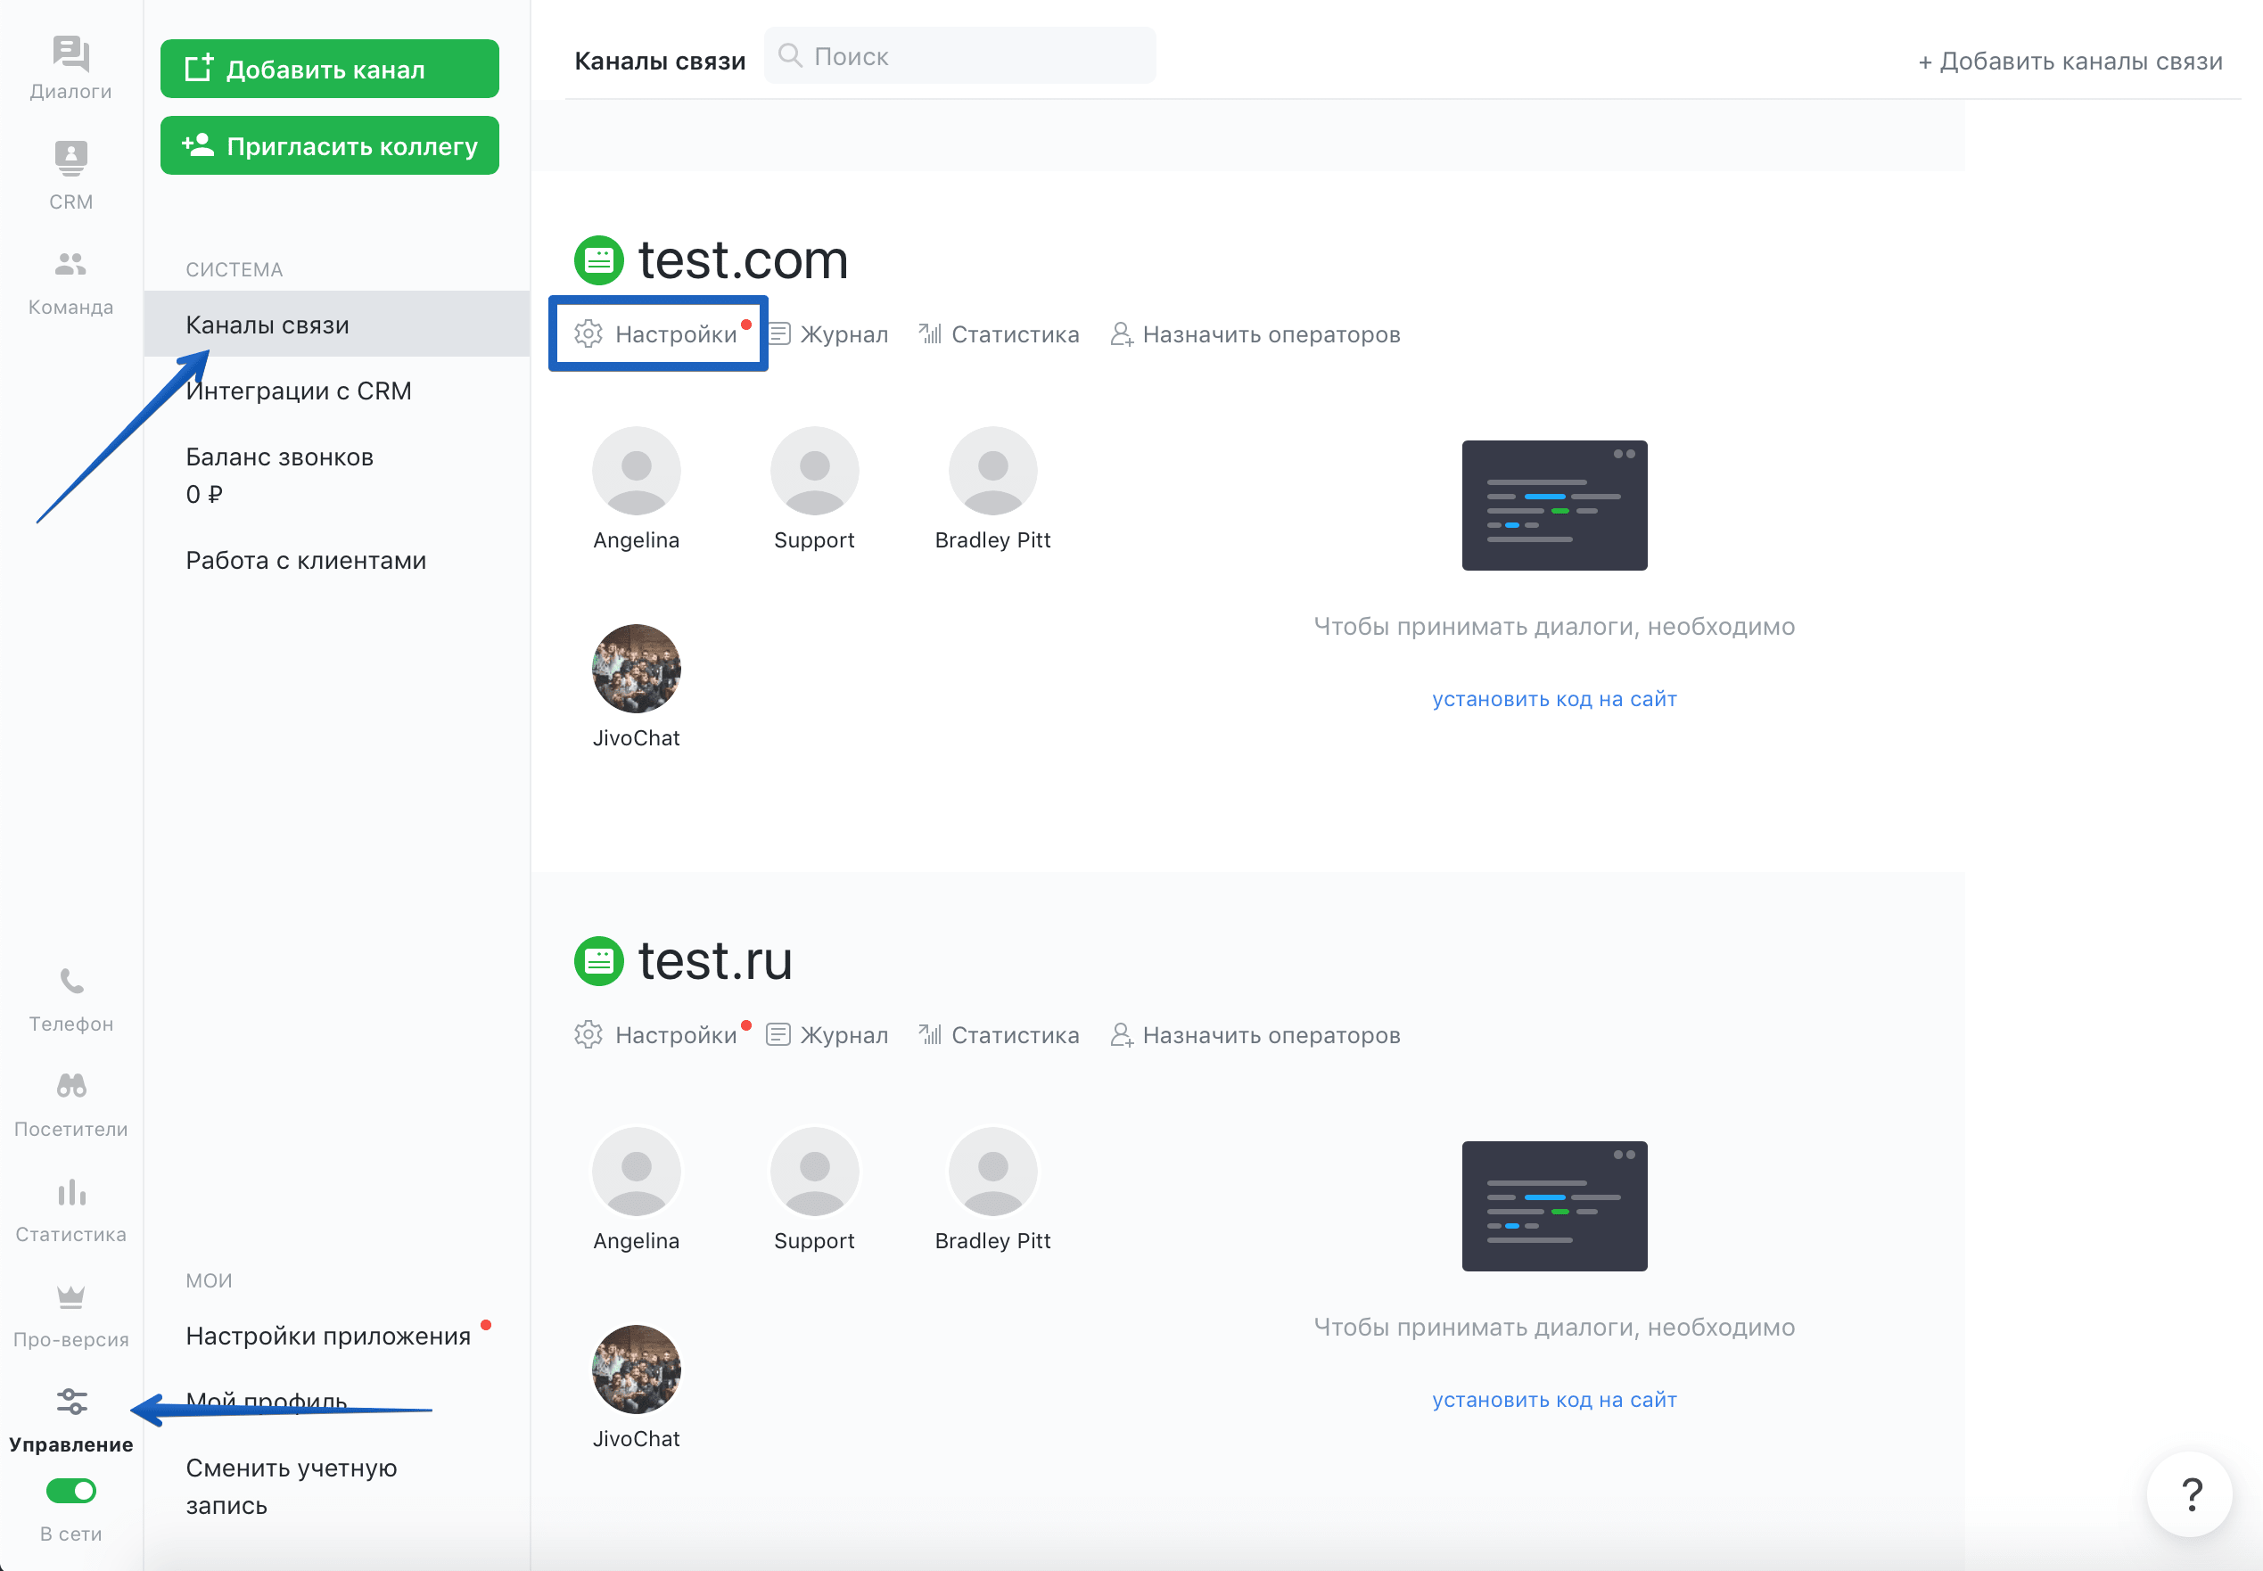2263x1571 pixels.
Task: Click JivoChat operator avatar in test.com
Action: click(x=639, y=670)
